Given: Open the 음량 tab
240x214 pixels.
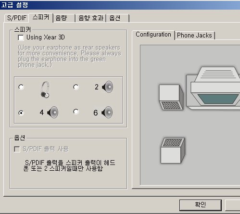Looking at the screenshot, I should coord(64,18).
